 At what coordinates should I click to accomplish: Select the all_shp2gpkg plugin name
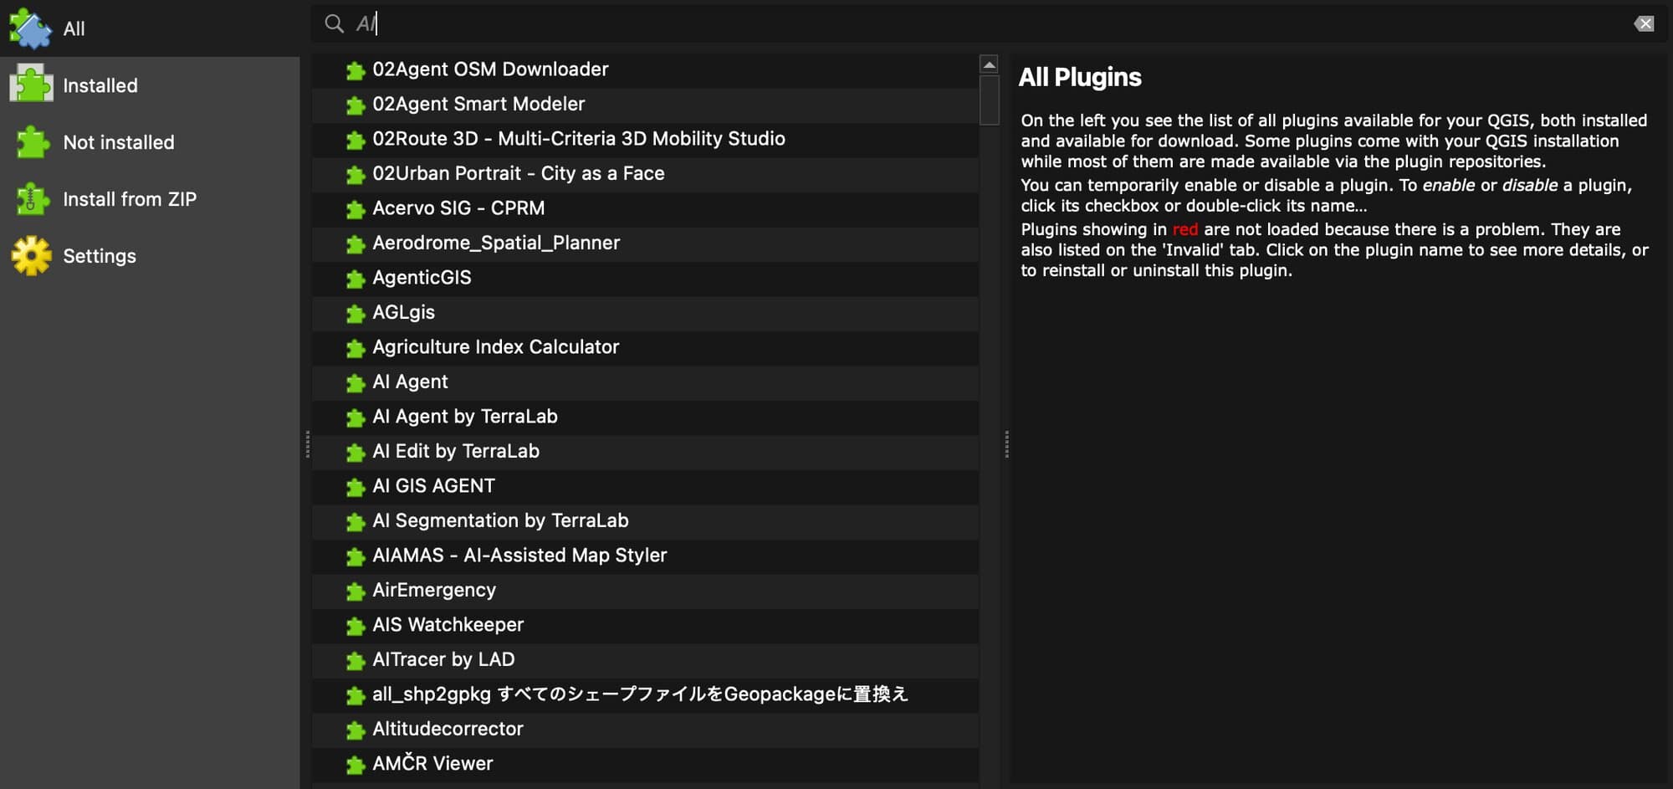640,694
